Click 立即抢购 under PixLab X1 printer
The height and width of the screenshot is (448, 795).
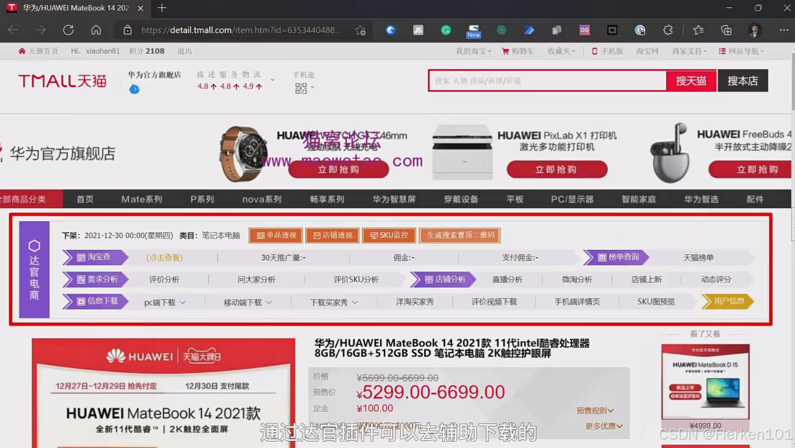tap(557, 170)
